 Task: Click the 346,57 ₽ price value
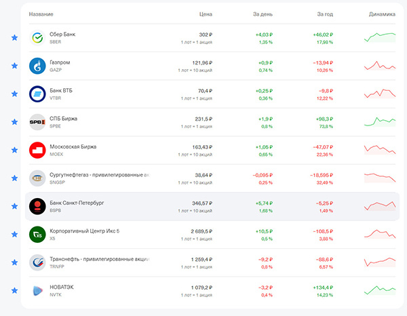coord(202,203)
